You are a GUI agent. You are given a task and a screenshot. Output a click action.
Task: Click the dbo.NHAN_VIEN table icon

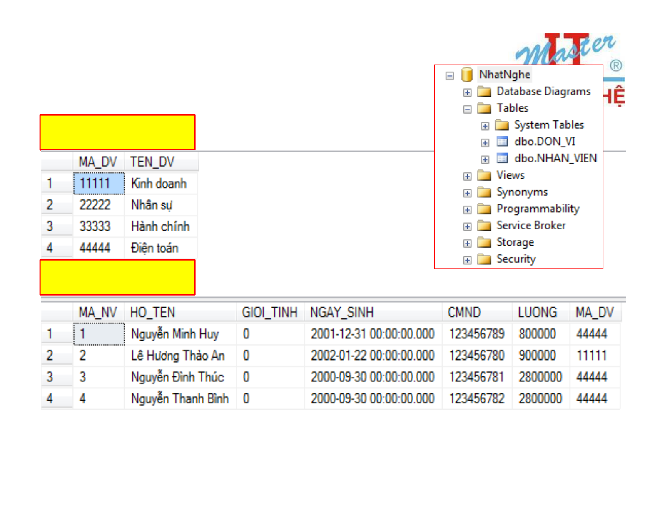[502, 159]
